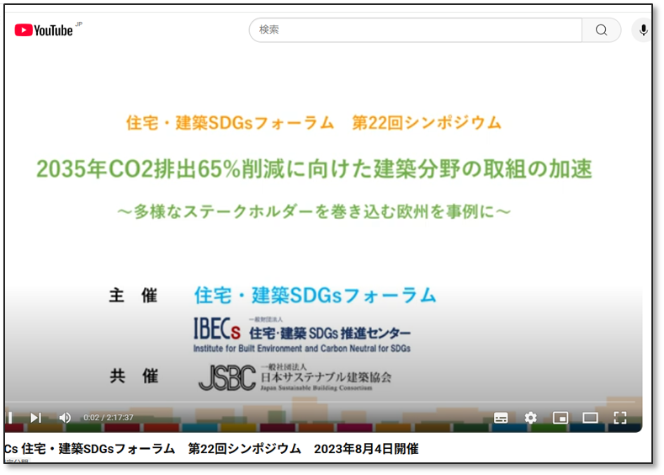Mute the video using the speaker icon

point(65,418)
